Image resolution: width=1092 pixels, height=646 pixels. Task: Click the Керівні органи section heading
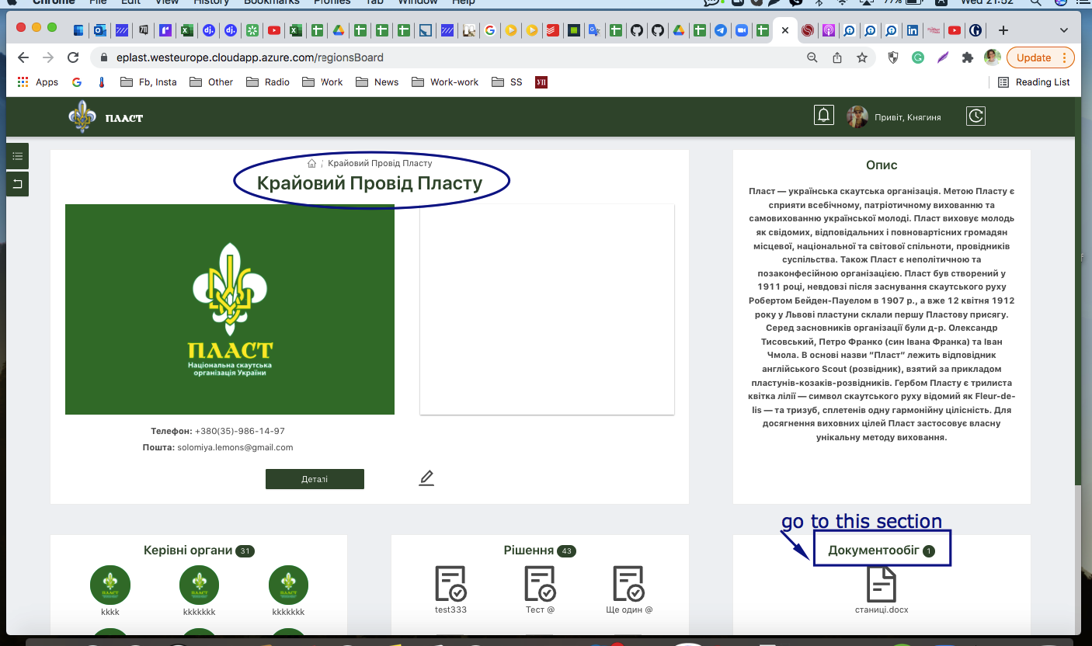[x=188, y=550]
